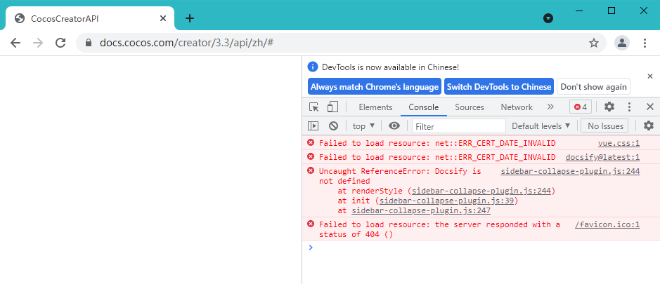The width and height of the screenshot is (660, 284).
Task: Bookmark this page with the star icon
Action: 594,43
